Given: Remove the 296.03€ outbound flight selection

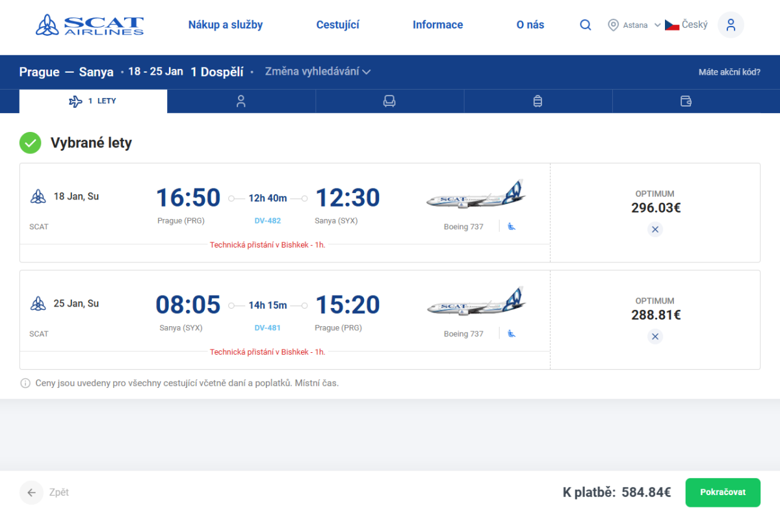Looking at the screenshot, I should [x=655, y=229].
